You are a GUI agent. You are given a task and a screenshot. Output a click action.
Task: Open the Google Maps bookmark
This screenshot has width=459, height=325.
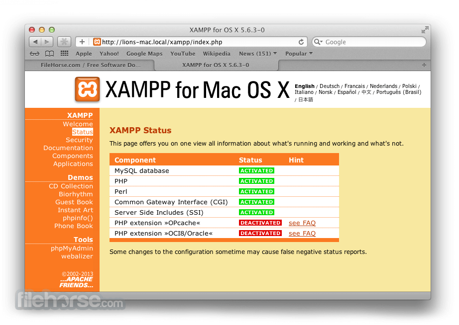tap(144, 54)
